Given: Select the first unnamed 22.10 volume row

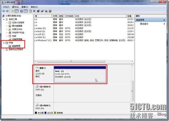Looking at the screenshot, I should 84,19.
